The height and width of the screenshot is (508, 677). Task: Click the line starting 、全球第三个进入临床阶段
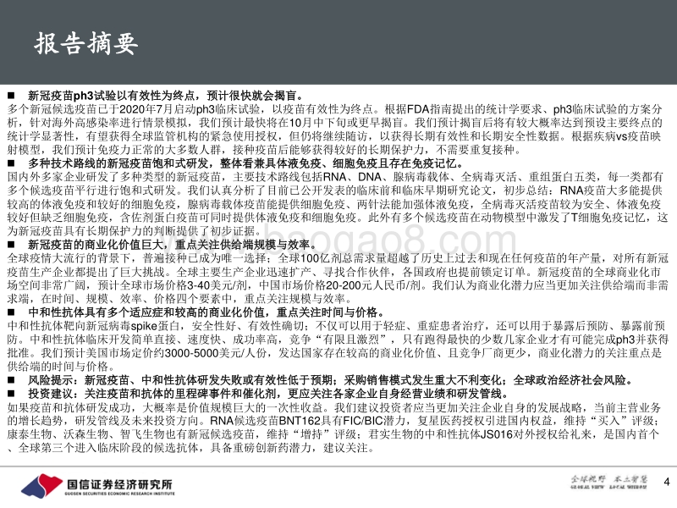point(191,448)
